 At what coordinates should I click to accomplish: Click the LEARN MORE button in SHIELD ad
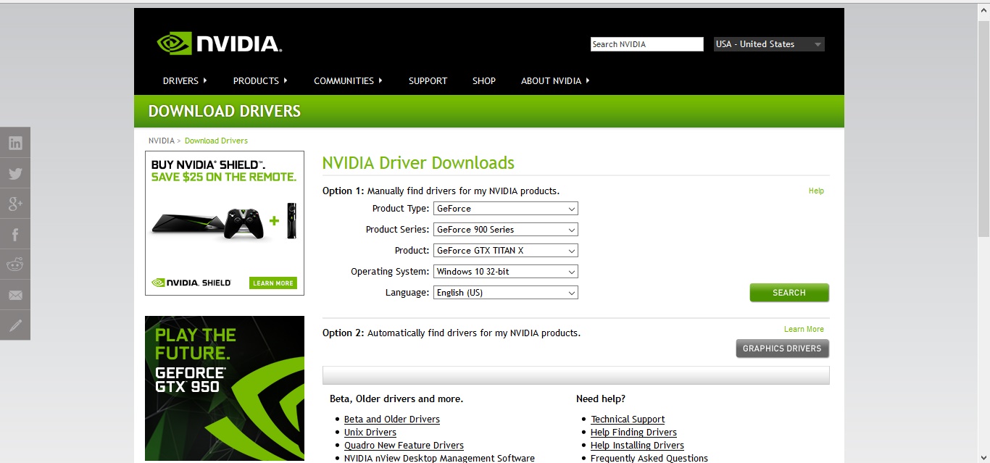click(x=273, y=283)
